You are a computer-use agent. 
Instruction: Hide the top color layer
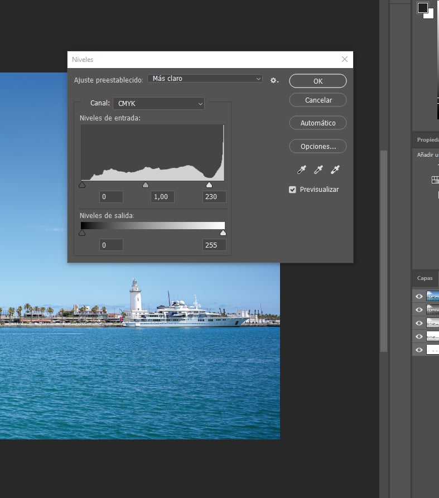click(x=419, y=297)
